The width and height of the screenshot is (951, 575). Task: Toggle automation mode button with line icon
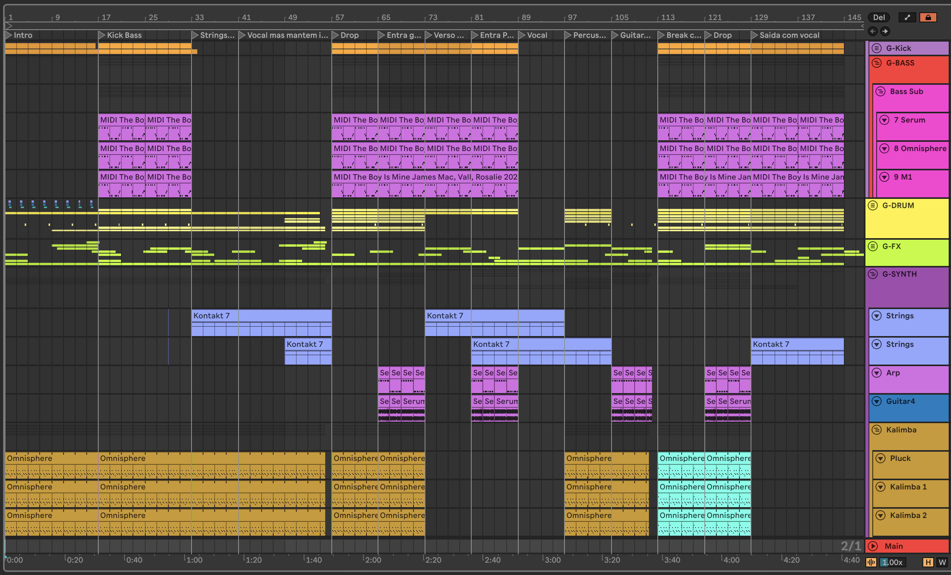907,17
